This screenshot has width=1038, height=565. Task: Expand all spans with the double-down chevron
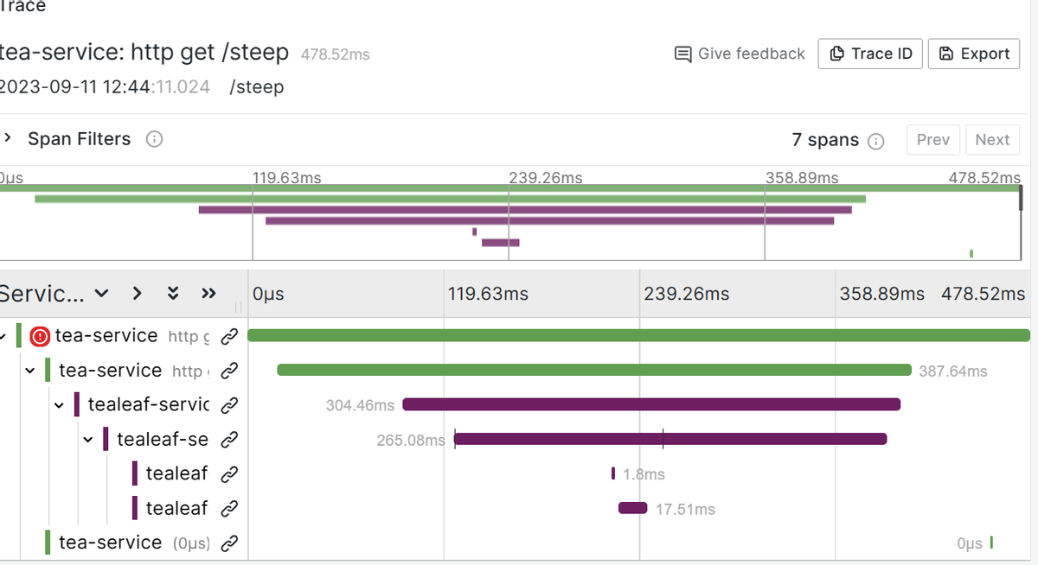(173, 294)
